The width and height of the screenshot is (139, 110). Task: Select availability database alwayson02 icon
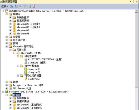point(26,72)
